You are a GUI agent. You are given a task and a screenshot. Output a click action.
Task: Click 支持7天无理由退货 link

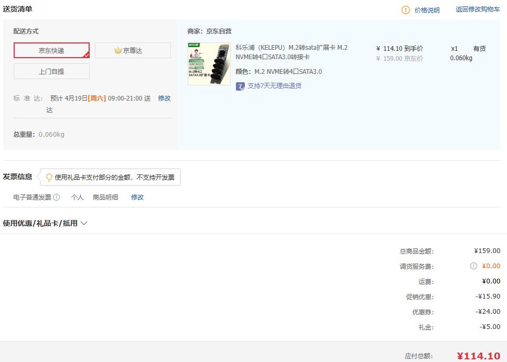coord(275,85)
